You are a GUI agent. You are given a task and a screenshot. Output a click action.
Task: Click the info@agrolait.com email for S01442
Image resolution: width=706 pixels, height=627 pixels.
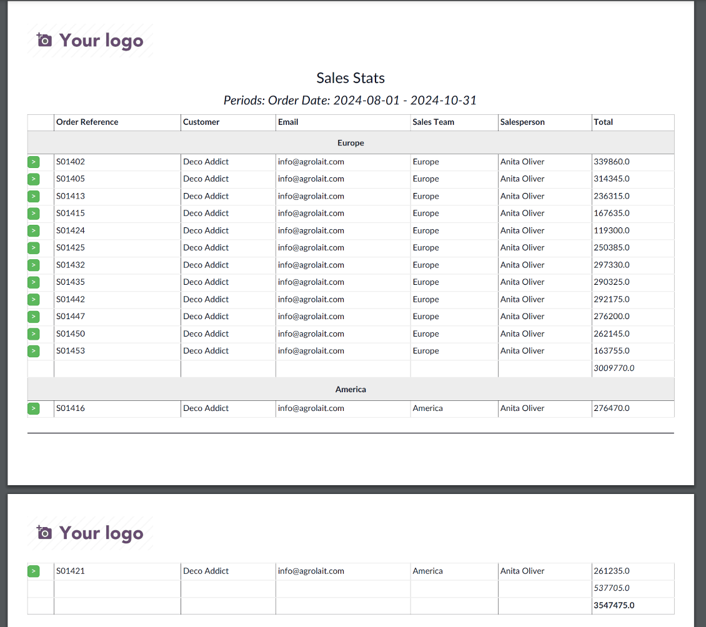tap(311, 299)
